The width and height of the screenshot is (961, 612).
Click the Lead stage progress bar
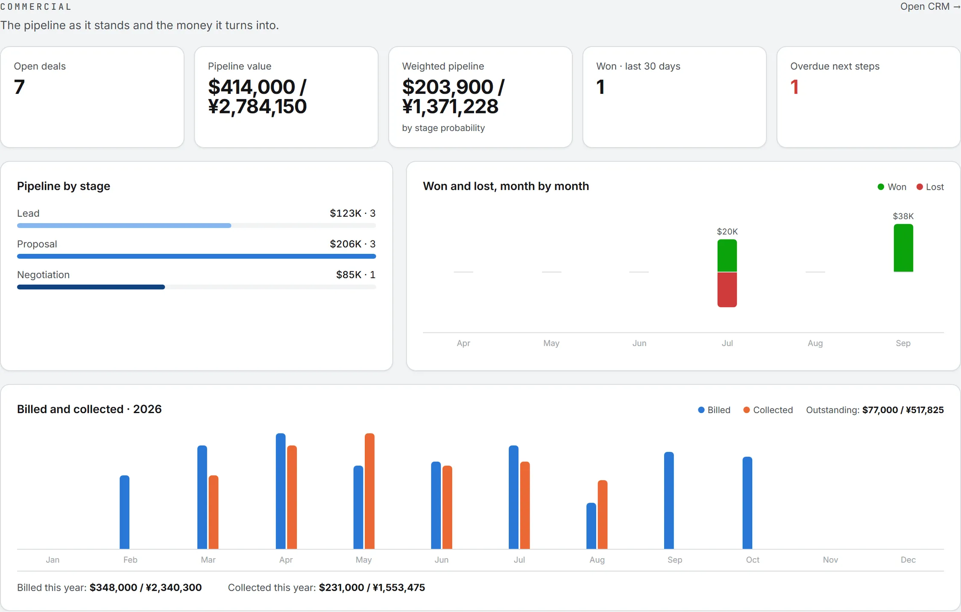pyautogui.click(x=196, y=225)
